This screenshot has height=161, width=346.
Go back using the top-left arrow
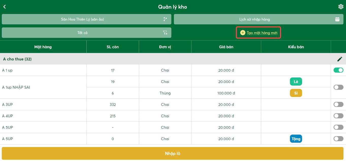(5, 7)
